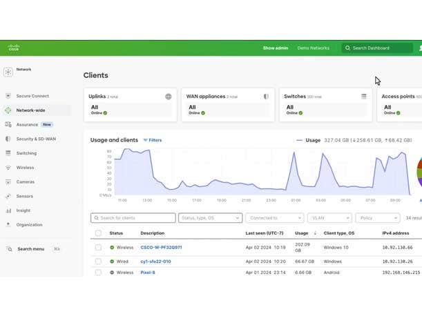Click the Switches card icon
The height and width of the screenshot is (316, 422).
click(364, 97)
